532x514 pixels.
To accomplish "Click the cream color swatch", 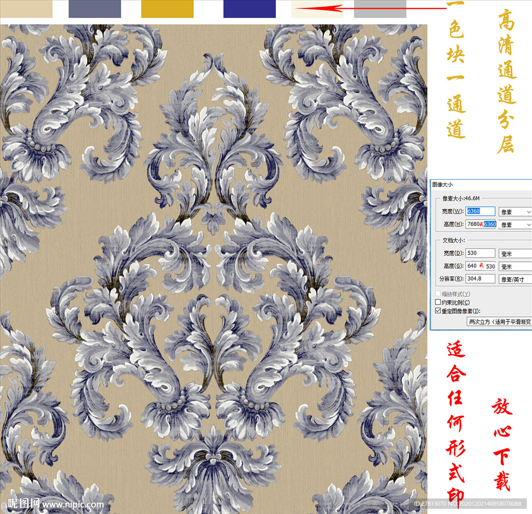I will coord(317,9).
